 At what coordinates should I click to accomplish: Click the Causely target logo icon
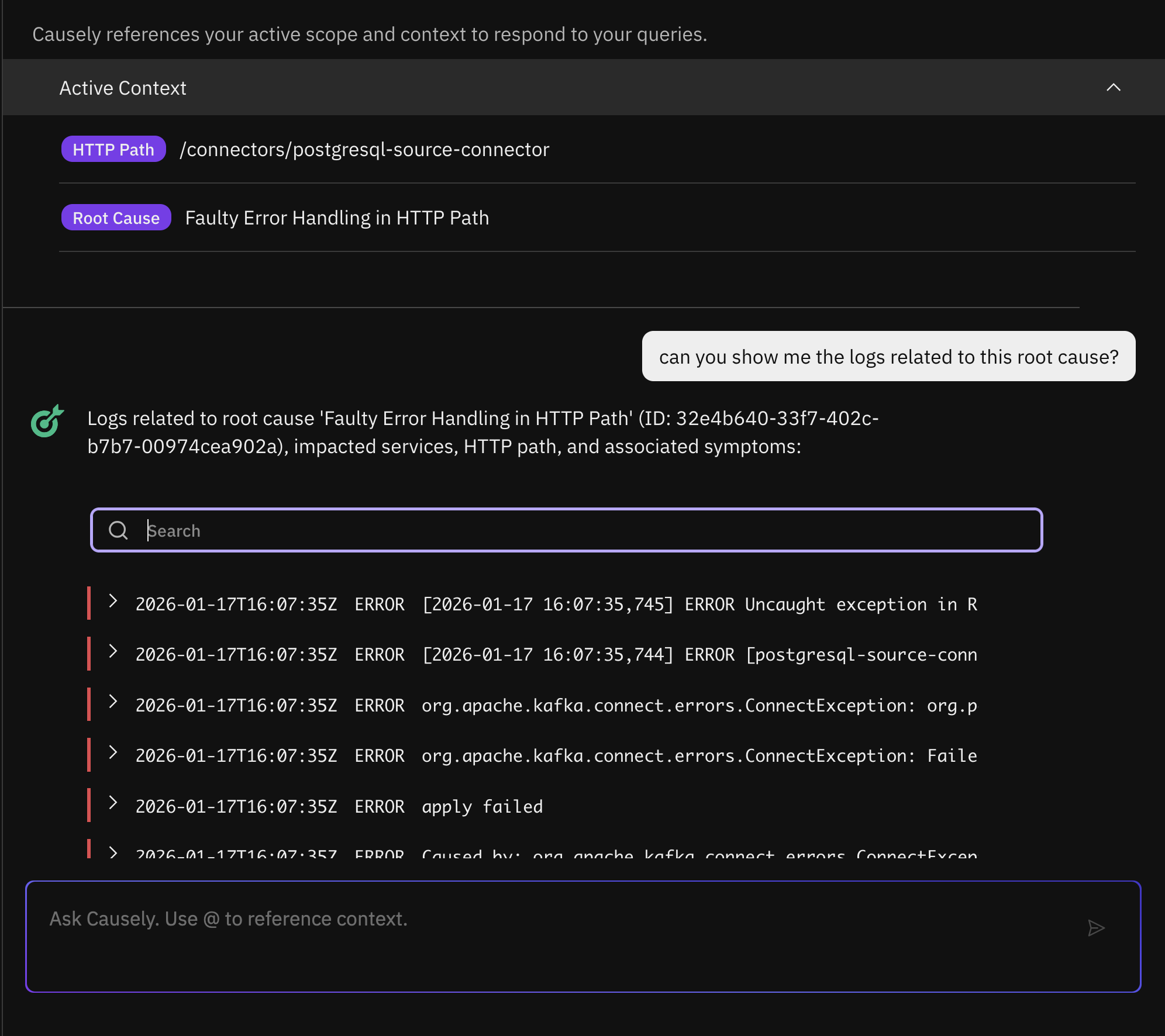(x=47, y=421)
